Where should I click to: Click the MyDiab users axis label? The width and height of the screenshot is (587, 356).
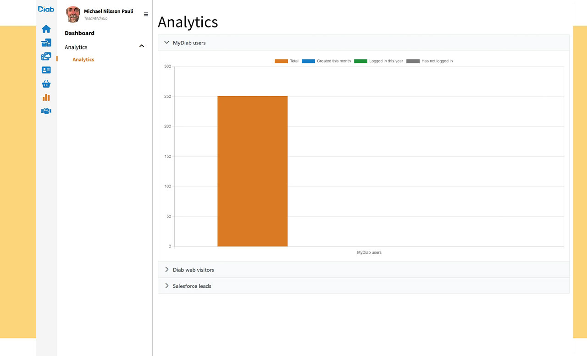pos(369,252)
